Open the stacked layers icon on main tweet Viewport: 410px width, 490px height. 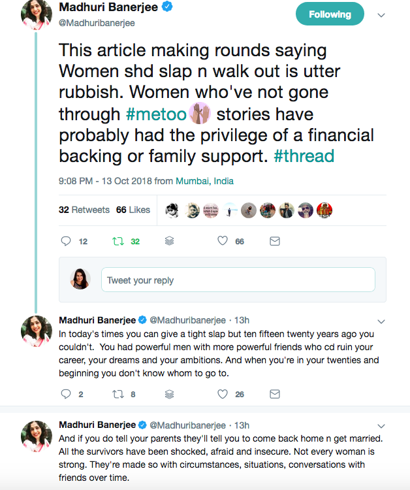[x=170, y=241]
